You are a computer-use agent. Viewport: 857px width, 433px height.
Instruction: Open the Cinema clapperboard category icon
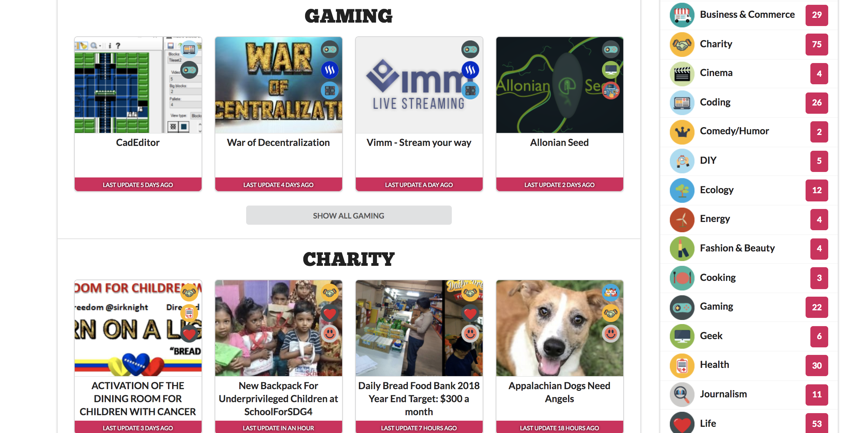[682, 74]
